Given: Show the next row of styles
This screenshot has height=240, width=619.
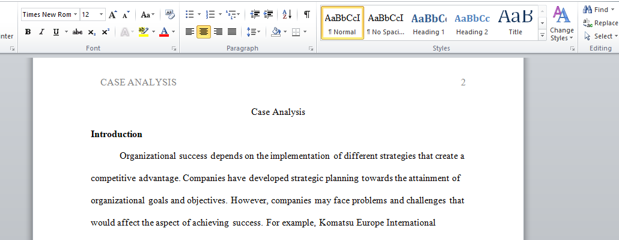Looking at the screenshot, I should point(542,23).
